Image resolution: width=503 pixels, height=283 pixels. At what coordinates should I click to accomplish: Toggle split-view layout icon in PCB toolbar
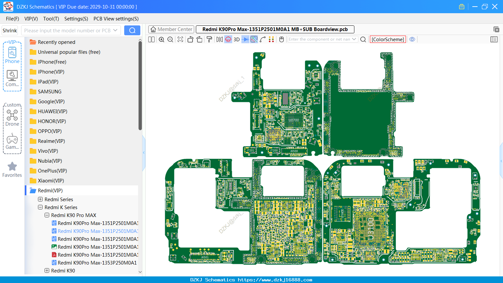pos(151,39)
